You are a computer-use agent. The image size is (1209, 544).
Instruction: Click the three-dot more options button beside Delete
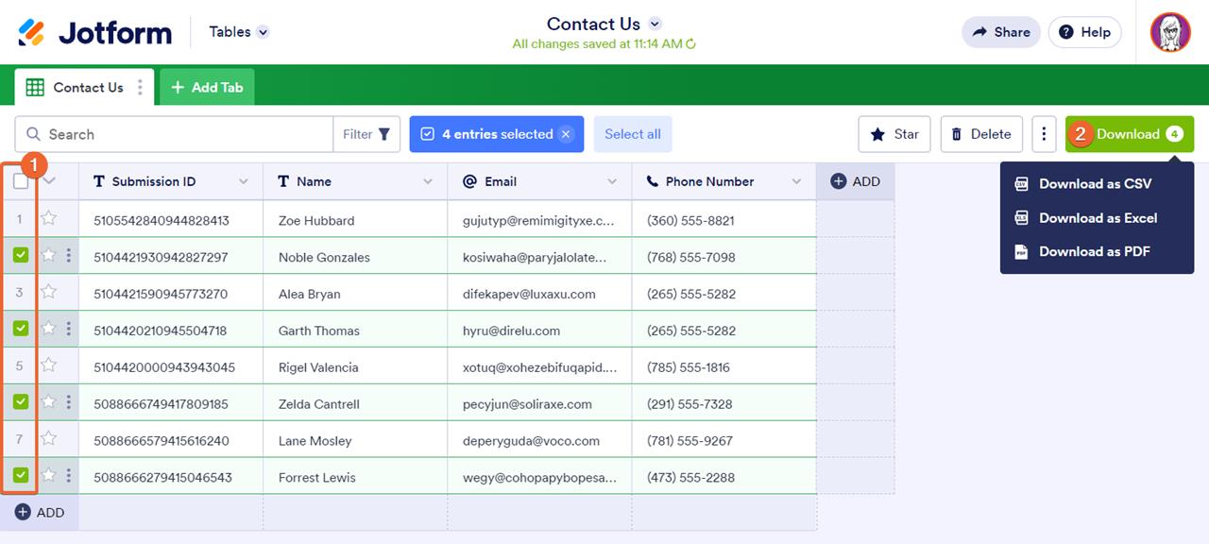[1044, 134]
